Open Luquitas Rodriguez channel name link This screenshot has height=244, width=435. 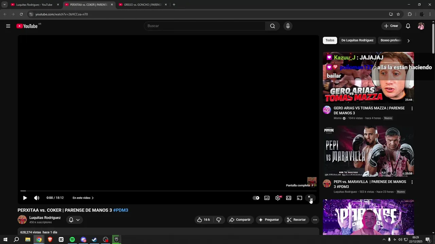(x=45, y=218)
